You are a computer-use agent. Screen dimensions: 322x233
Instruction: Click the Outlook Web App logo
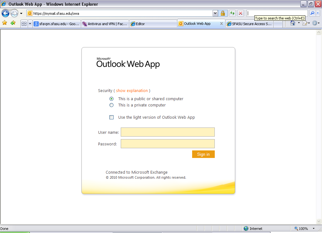point(128,63)
